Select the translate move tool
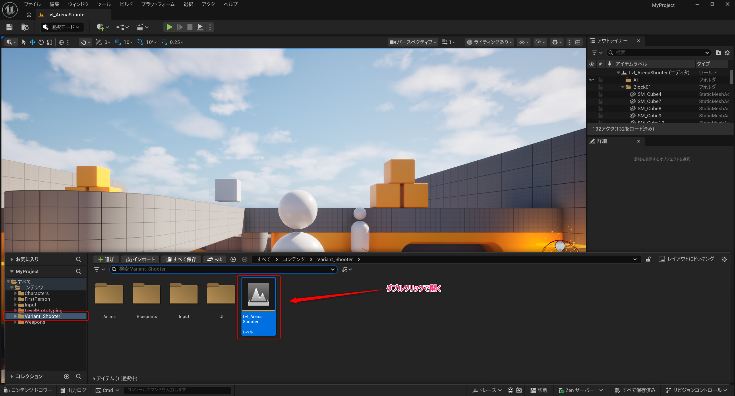Viewport: 735px width, 396px height. point(32,42)
